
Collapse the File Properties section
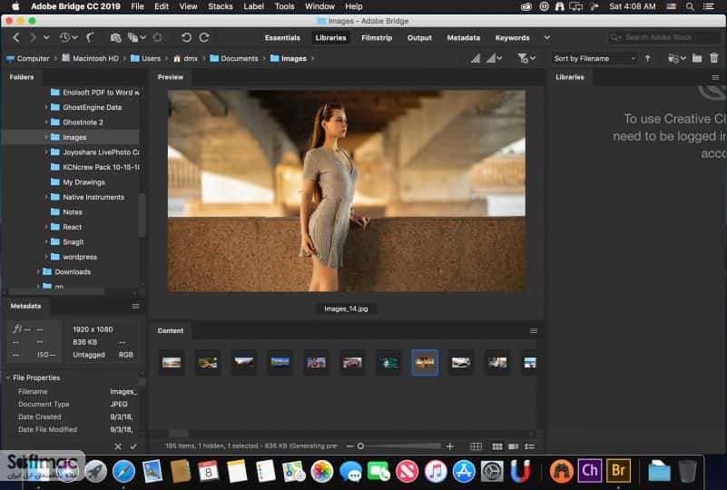tap(8, 377)
